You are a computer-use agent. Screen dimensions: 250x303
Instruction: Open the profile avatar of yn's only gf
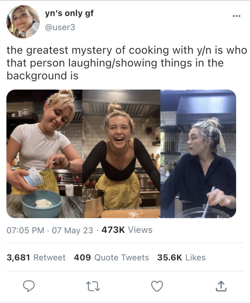23,22
